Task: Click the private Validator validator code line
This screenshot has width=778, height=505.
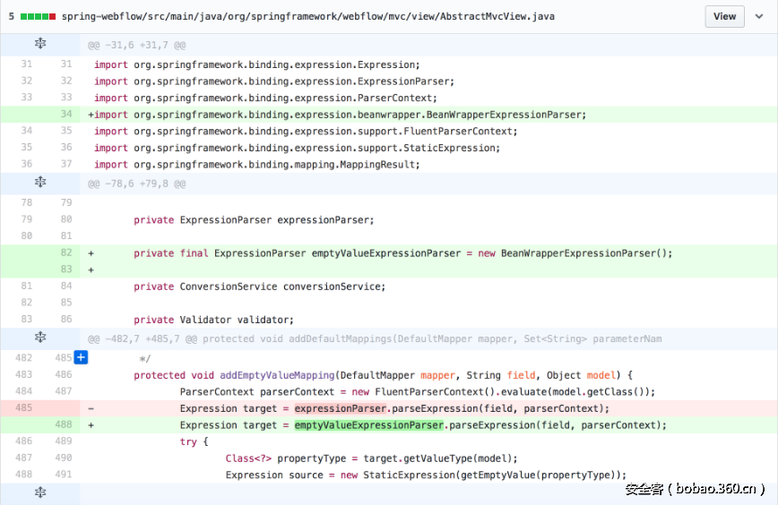Action: click(x=226, y=320)
